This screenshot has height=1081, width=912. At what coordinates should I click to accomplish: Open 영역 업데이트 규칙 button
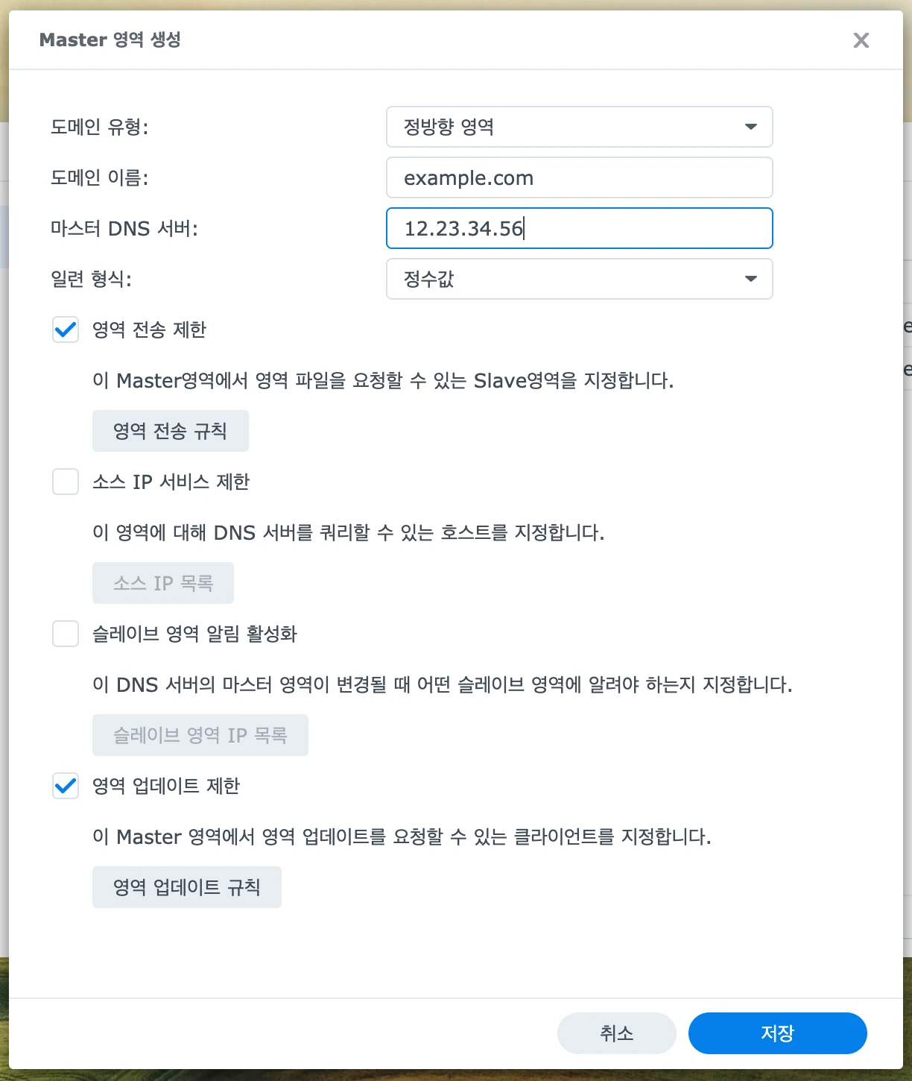tap(187, 887)
